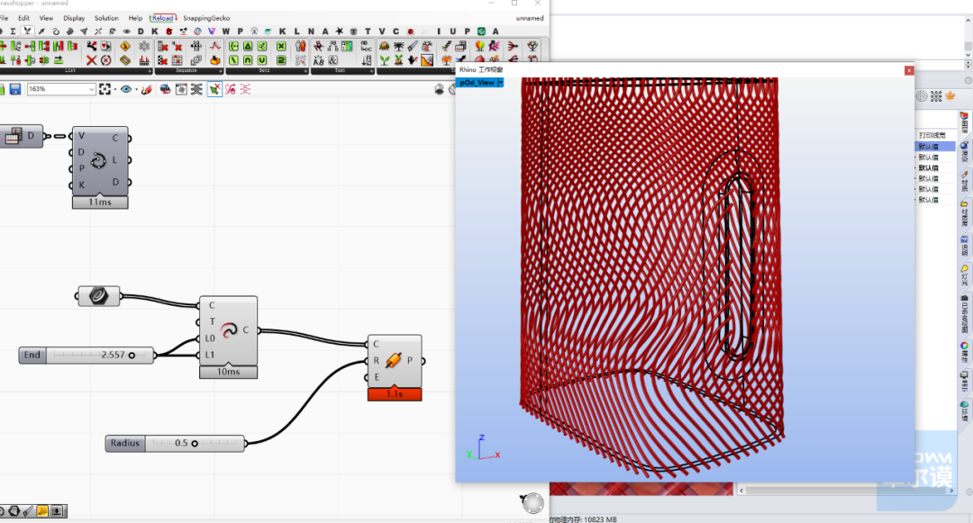Expand the List panel with its plus button
This screenshot has height=523, width=973.
click(x=150, y=71)
